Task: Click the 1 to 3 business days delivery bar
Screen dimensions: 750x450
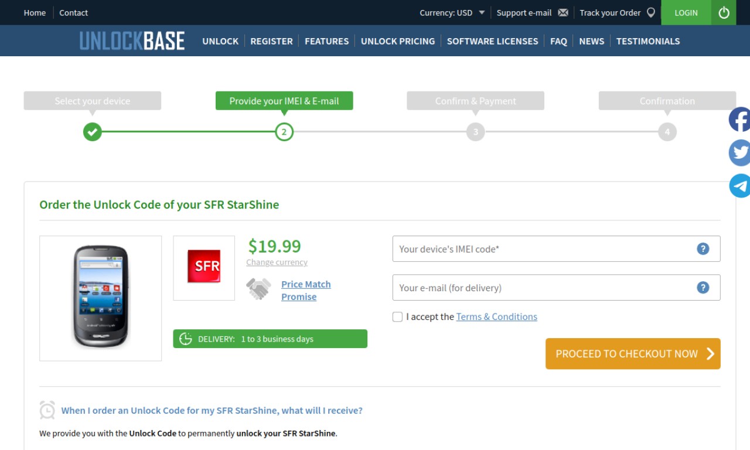Action: (x=270, y=339)
